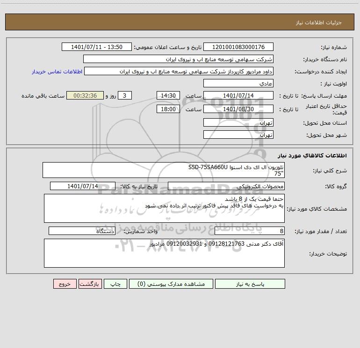Click the حداقل تاریخ اعتبار قیمت label
The width and height of the screenshot is (360, 348).
tap(326, 109)
